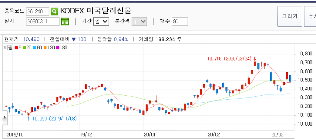Click the 개수 count field showing 90
This screenshot has height=139, width=316.
tap(180, 21)
